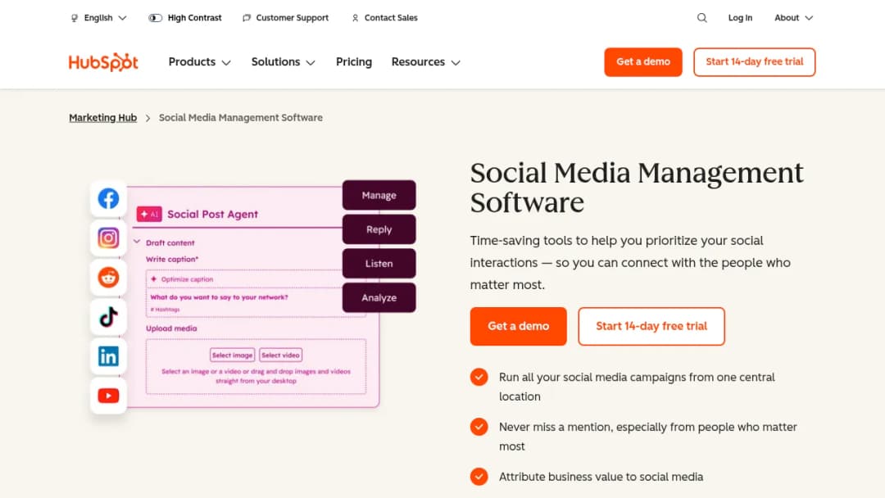Click the 'Write caption*' label
This screenshot has height=498, width=885.
click(x=172, y=259)
